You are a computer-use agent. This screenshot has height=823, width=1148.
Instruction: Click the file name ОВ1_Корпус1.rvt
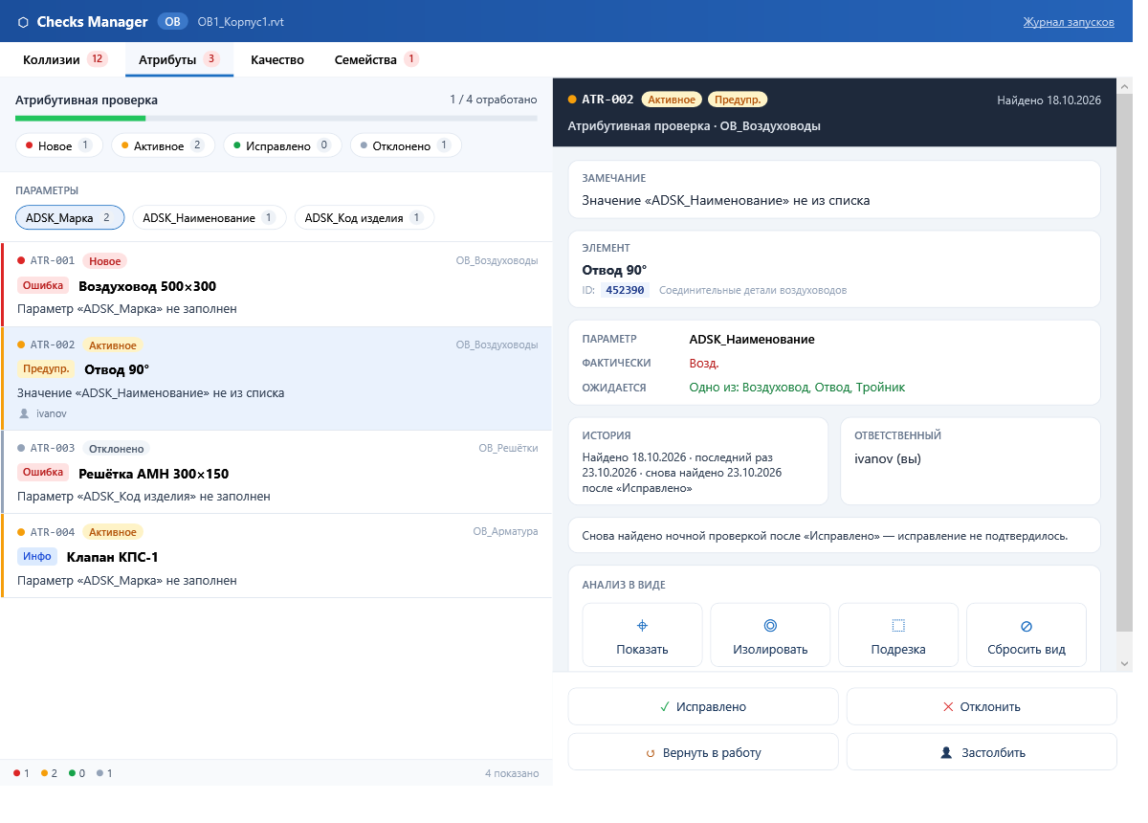click(x=240, y=22)
